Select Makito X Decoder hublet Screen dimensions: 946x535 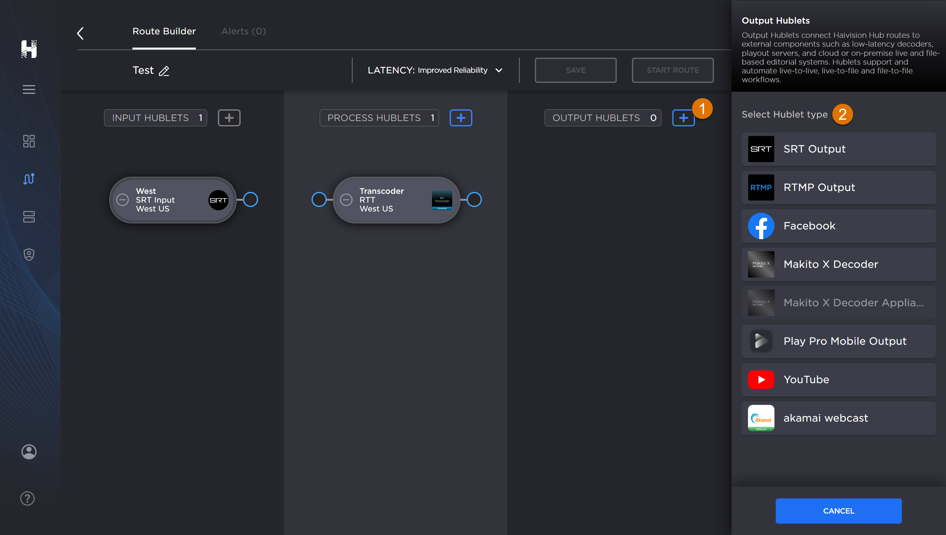click(x=838, y=264)
